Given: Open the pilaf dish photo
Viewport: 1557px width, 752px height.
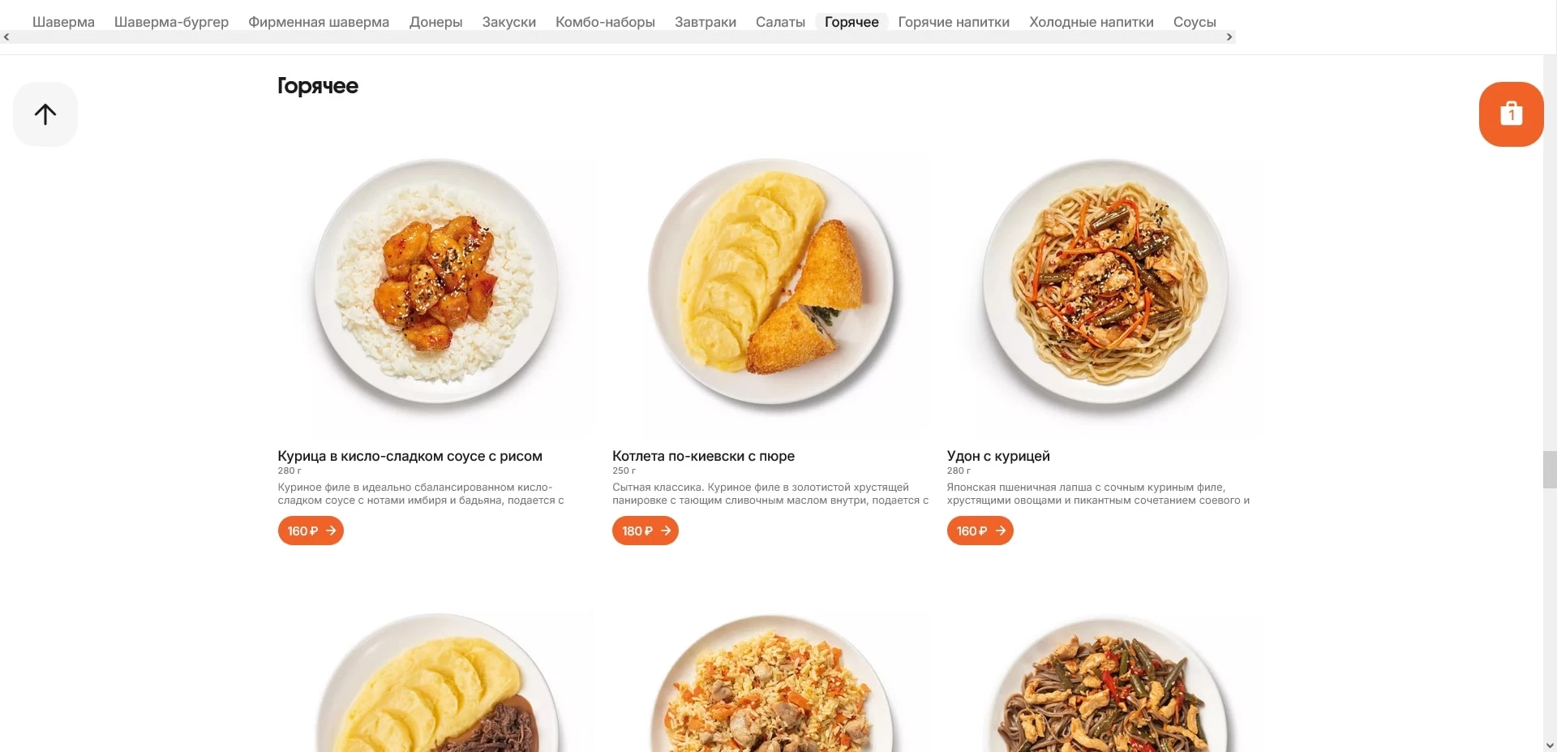Looking at the screenshot, I should pyautogui.click(x=770, y=683).
